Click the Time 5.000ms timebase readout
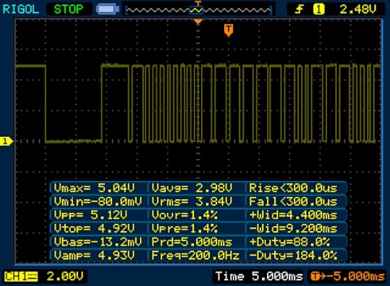 (x=259, y=277)
